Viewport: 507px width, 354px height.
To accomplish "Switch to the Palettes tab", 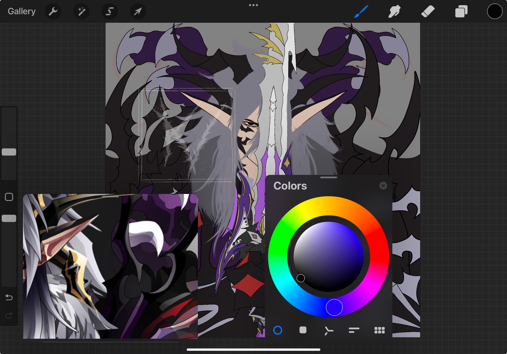I will 379,330.
